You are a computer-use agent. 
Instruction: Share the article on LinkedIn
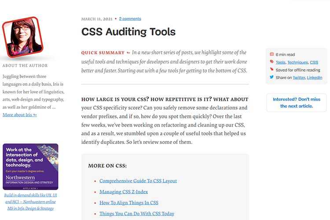pos(314,77)
